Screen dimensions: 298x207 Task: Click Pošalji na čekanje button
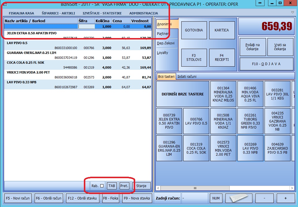[252, 47]
